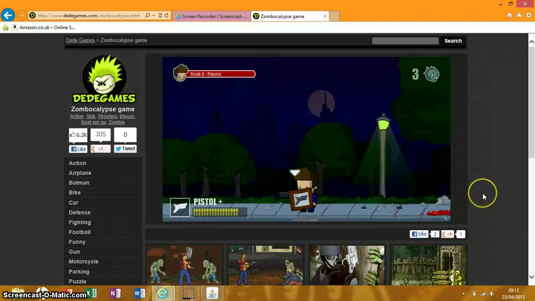Open the Batman category
Viewport: 535px width, 301px height.
pyautogui.click(x=79, y=183)
